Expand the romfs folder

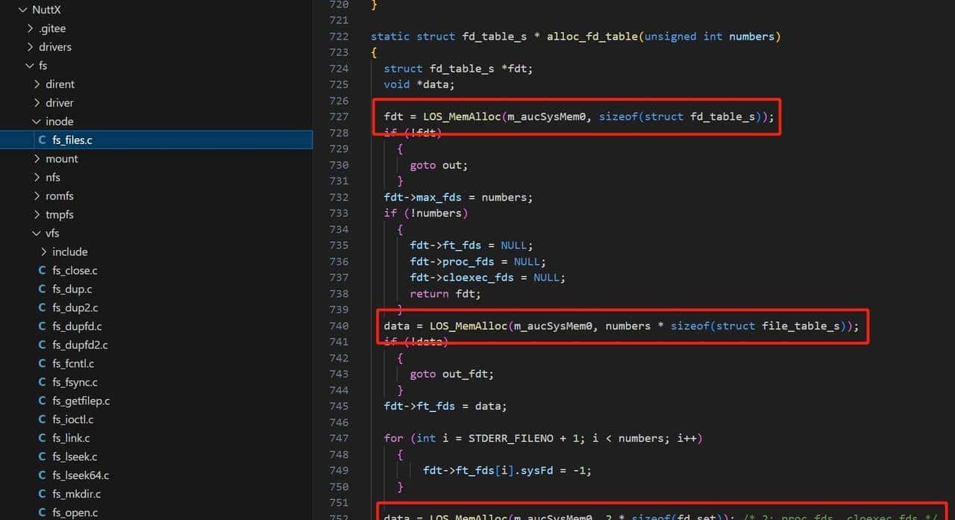click(37, 196)
